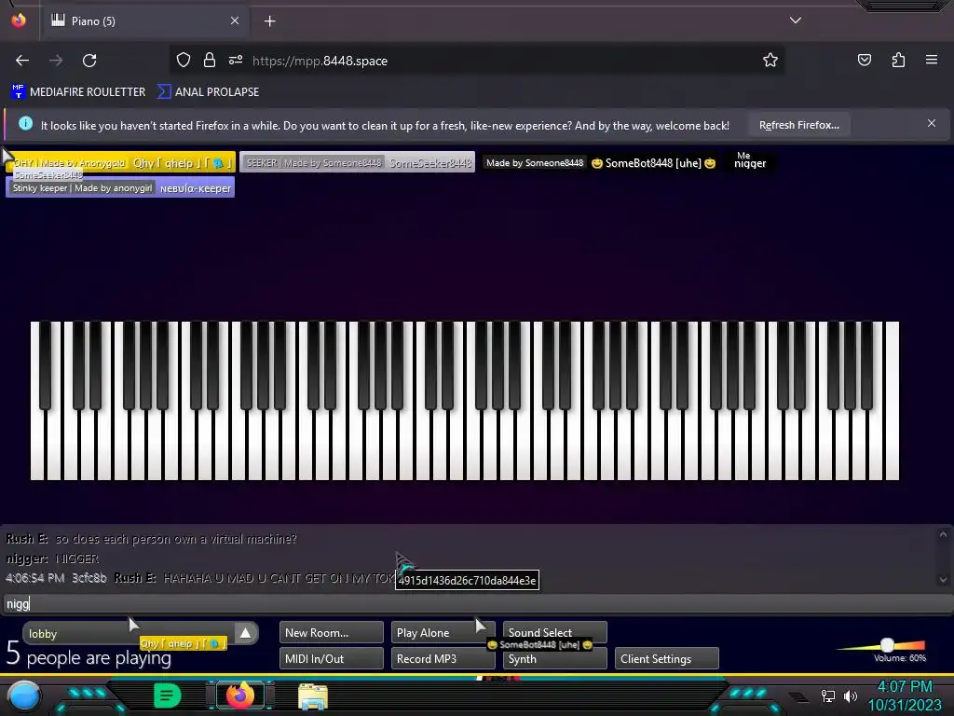View site security via padlock icon
The image size is (954, 716).
click(x=210, y=60)
